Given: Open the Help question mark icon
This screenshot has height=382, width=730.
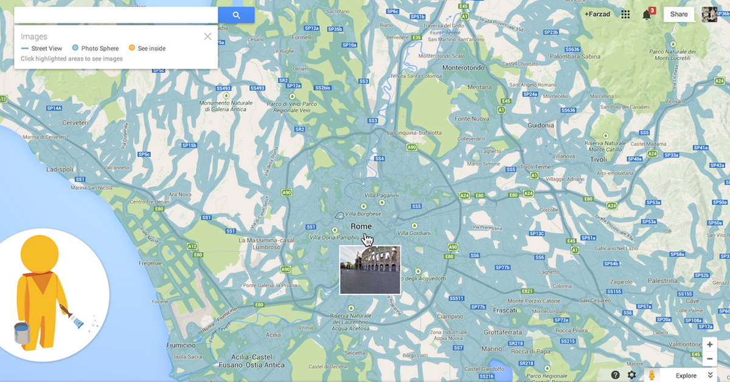Looking at the screenshot, I should (x=616, y=375).
